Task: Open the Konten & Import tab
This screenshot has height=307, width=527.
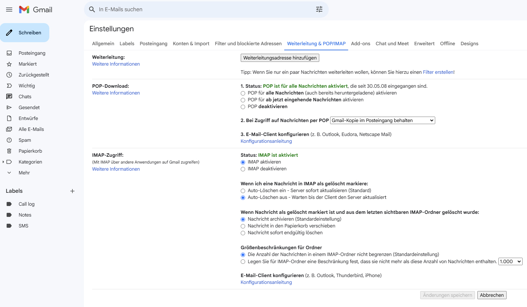Action: (x=191, y=44)
